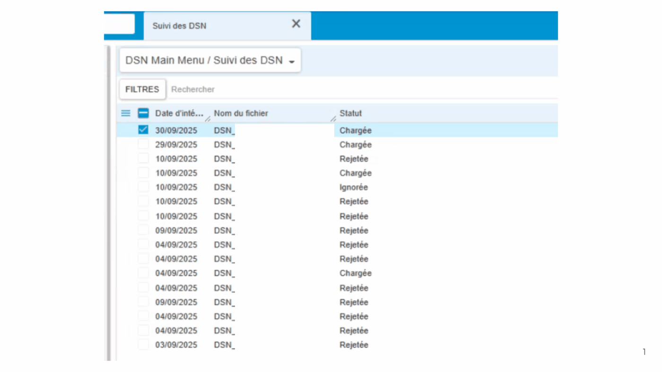Sort by Date d'inté column header
Viewport: 662px width, 372px height.
coord(180,113)
